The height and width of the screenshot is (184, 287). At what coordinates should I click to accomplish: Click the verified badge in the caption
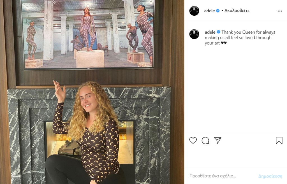coord(218,32)
